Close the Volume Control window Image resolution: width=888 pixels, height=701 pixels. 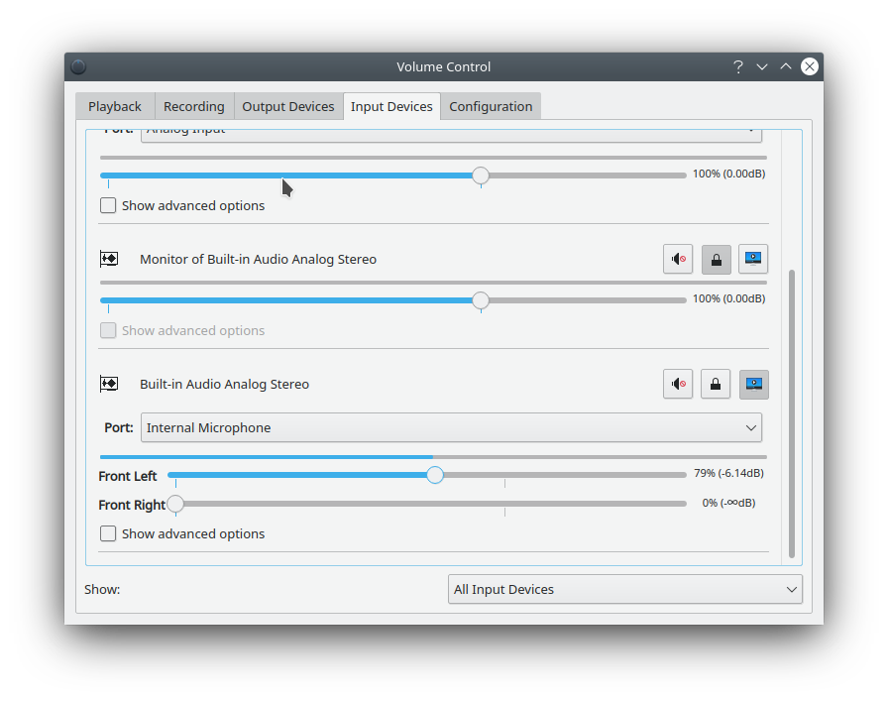pos(810,66)
